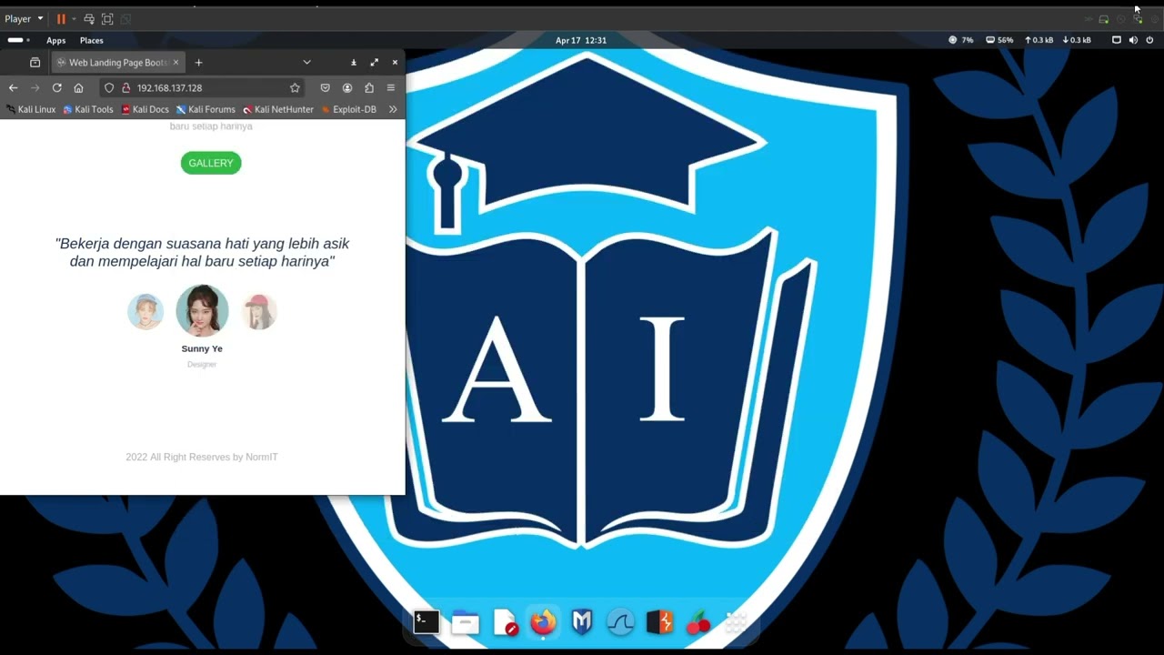Click the green GALLERY button
Viewport: 1164px width, 655px height.
pyautogui.click(x=211, y=163)
